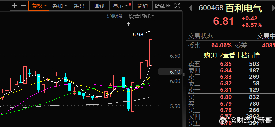This screenshot has height=127, width=275.
Task: Select the 筹码 toolbar option
Action: click(79, 6)
